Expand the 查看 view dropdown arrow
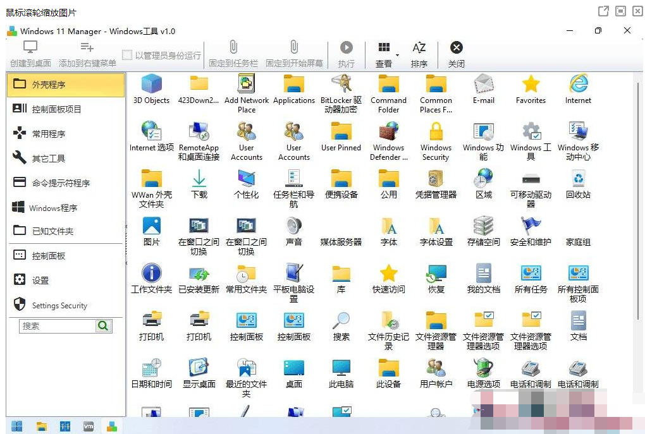The width and height of the screenshot is (645, 434). (x=397, y=55)
